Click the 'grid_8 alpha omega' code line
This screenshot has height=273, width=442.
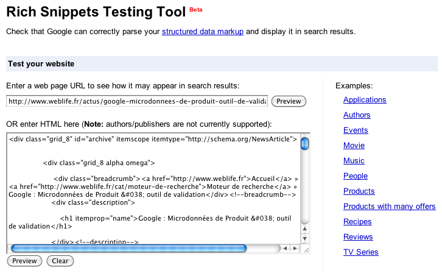coord(99,163)
